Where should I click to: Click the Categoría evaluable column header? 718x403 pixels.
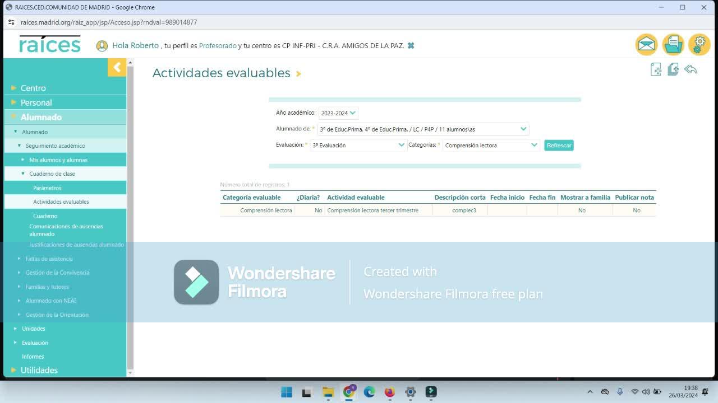coord(251,198)
